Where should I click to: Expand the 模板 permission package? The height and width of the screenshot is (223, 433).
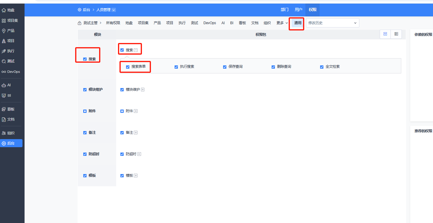point(136,176)
